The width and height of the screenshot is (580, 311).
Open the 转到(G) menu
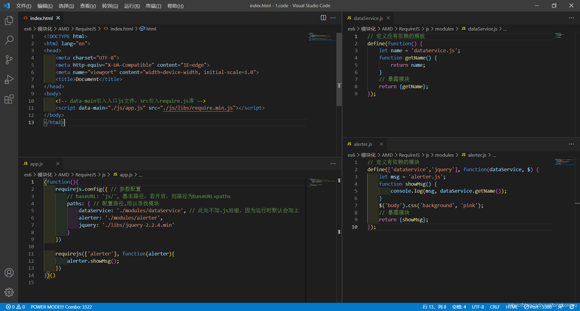point(110,6)
